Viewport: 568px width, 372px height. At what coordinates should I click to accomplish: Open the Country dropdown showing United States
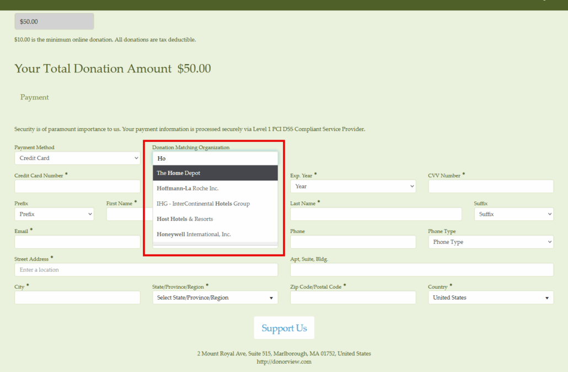(491, 297)
